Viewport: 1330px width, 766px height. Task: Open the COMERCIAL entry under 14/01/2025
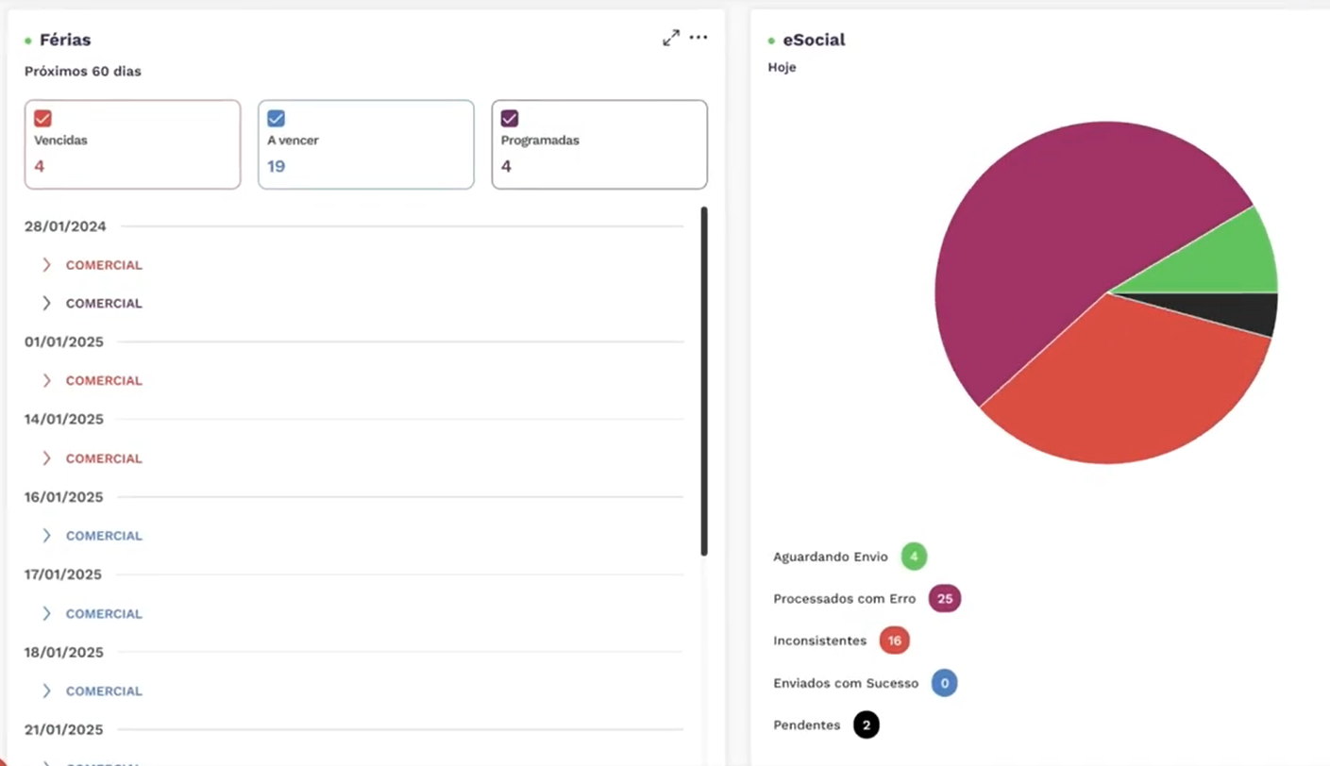click(104, 458)
